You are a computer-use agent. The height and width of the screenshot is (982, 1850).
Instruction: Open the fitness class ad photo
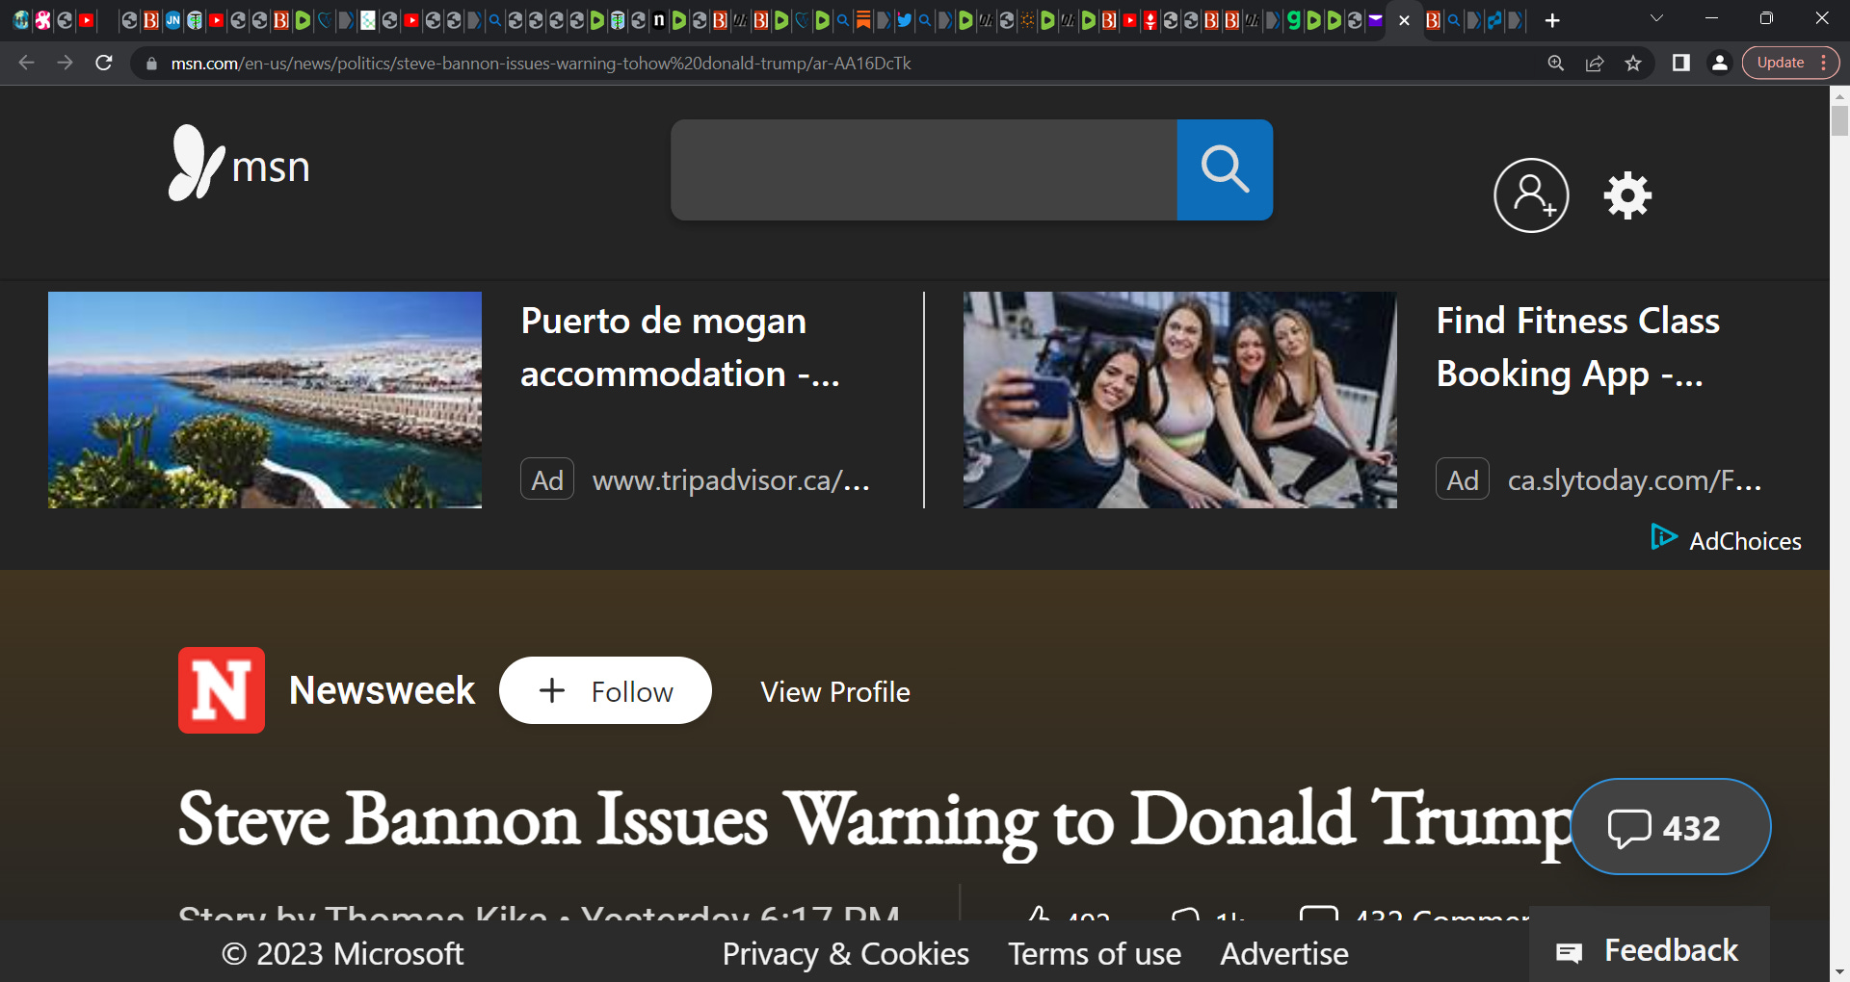1179,400
